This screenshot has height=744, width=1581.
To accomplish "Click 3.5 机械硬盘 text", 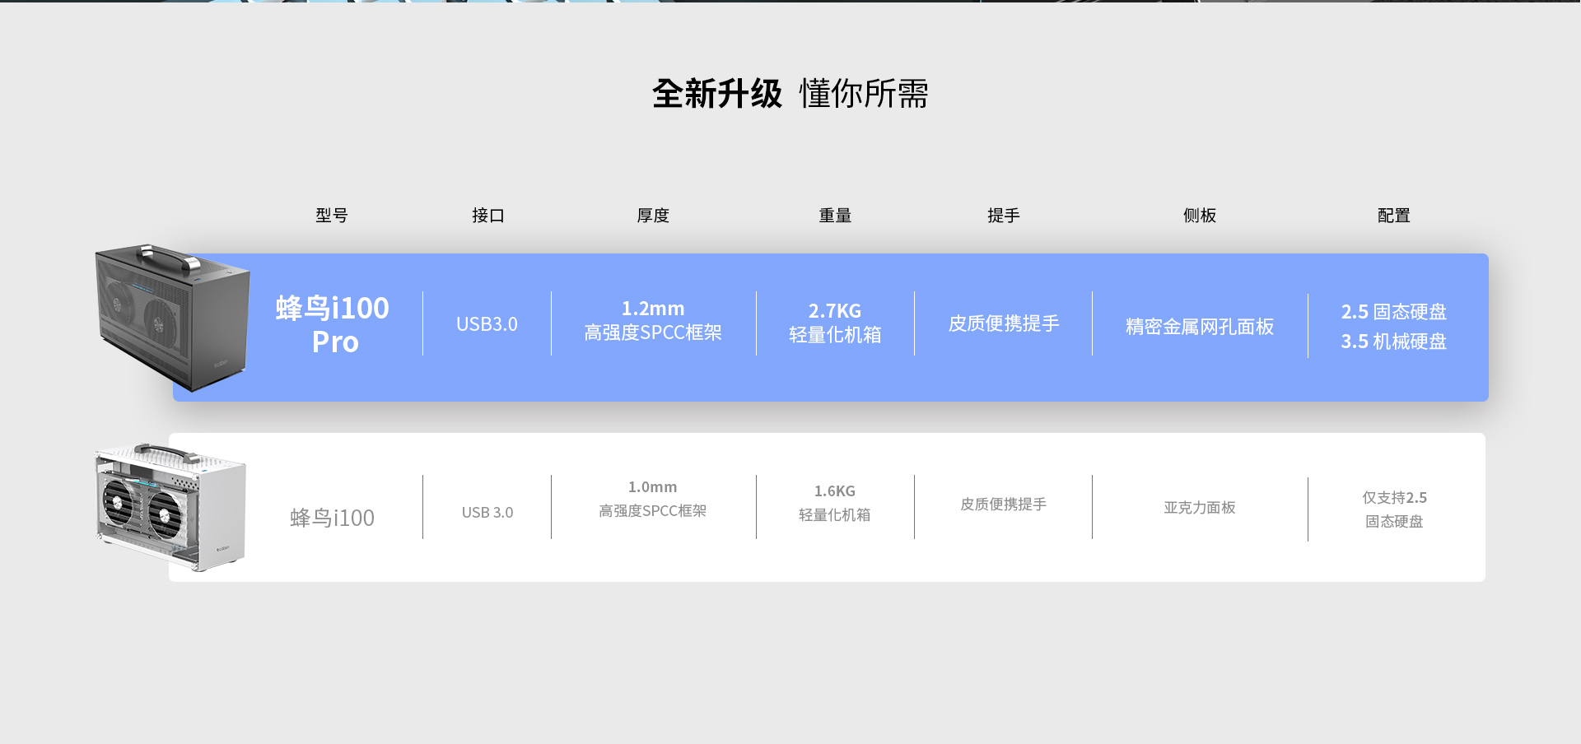I will tap(1394, 342).
